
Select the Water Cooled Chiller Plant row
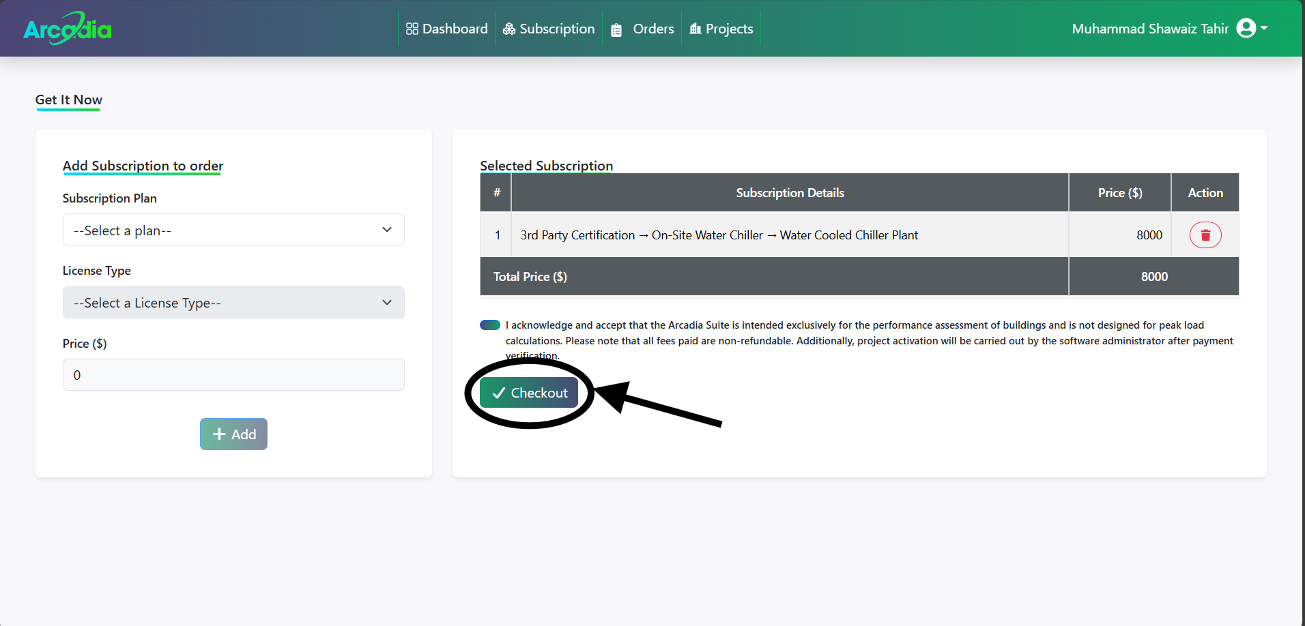click(719, 235)
